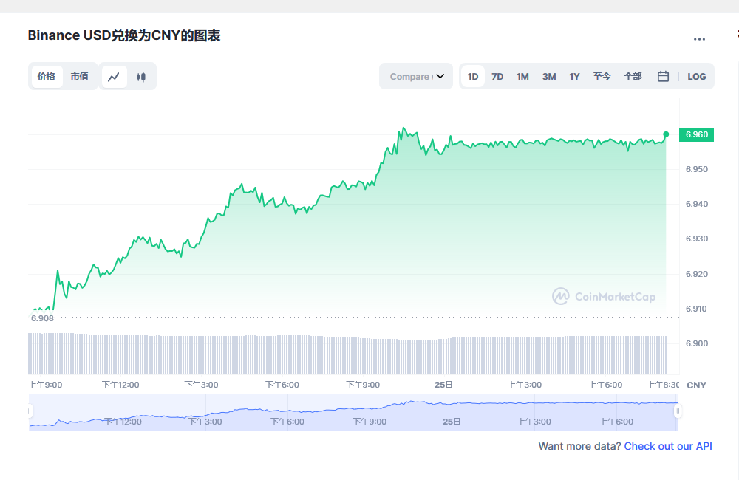Select the 1D time range
Screen dimensions: 739x480
coord(473,76)
